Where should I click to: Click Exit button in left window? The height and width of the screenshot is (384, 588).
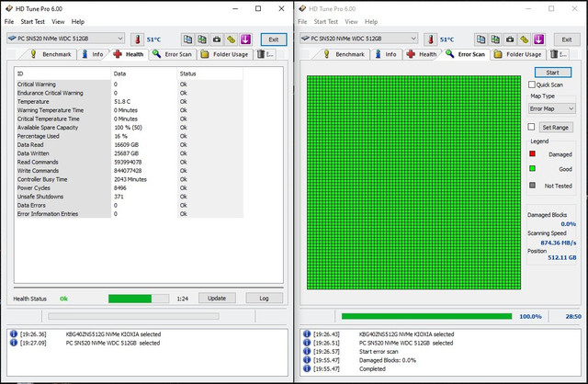pos(274,40)
